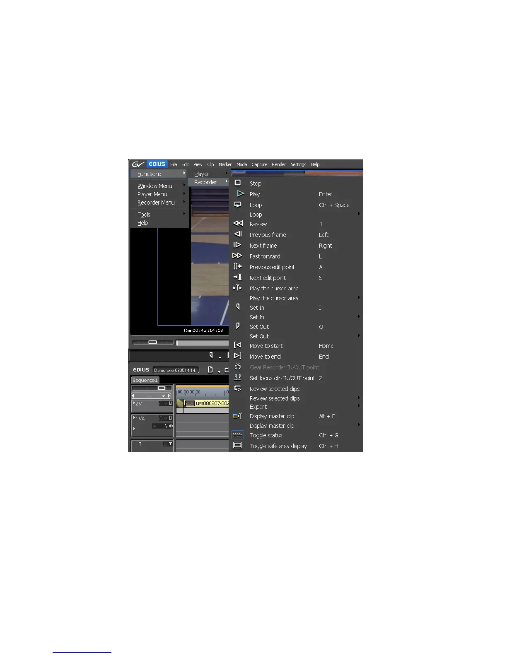Screen dimensions: 507x656
Task: Click the Set Out marker icon in menu
Action: click(x=238, y=326)
